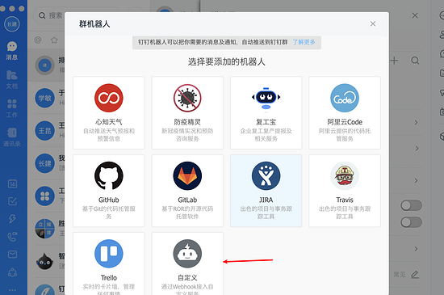Screen dimensions: 444x295
Task: Open the phone call icon in sidebar
Action: coord(12,237)
